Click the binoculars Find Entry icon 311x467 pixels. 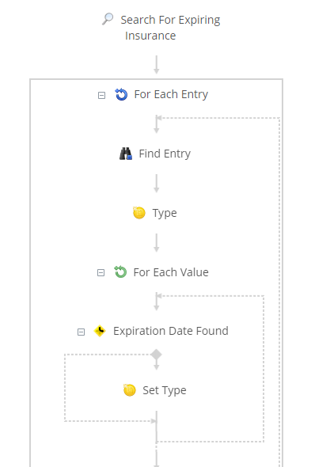[x=126, y=154]
